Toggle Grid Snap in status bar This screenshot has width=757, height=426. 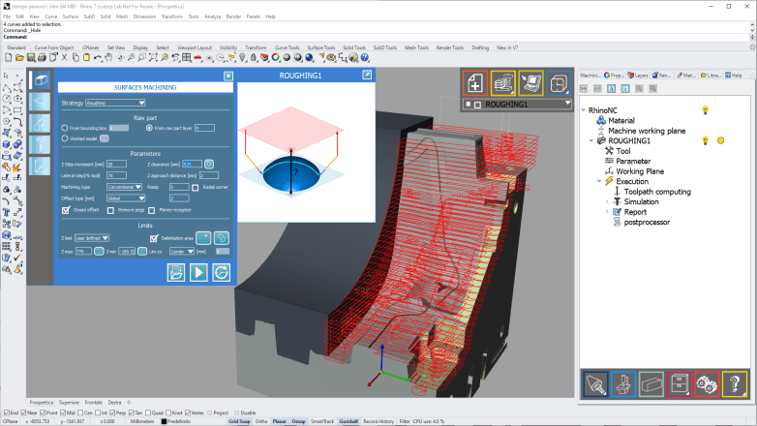tap(239, 421)
